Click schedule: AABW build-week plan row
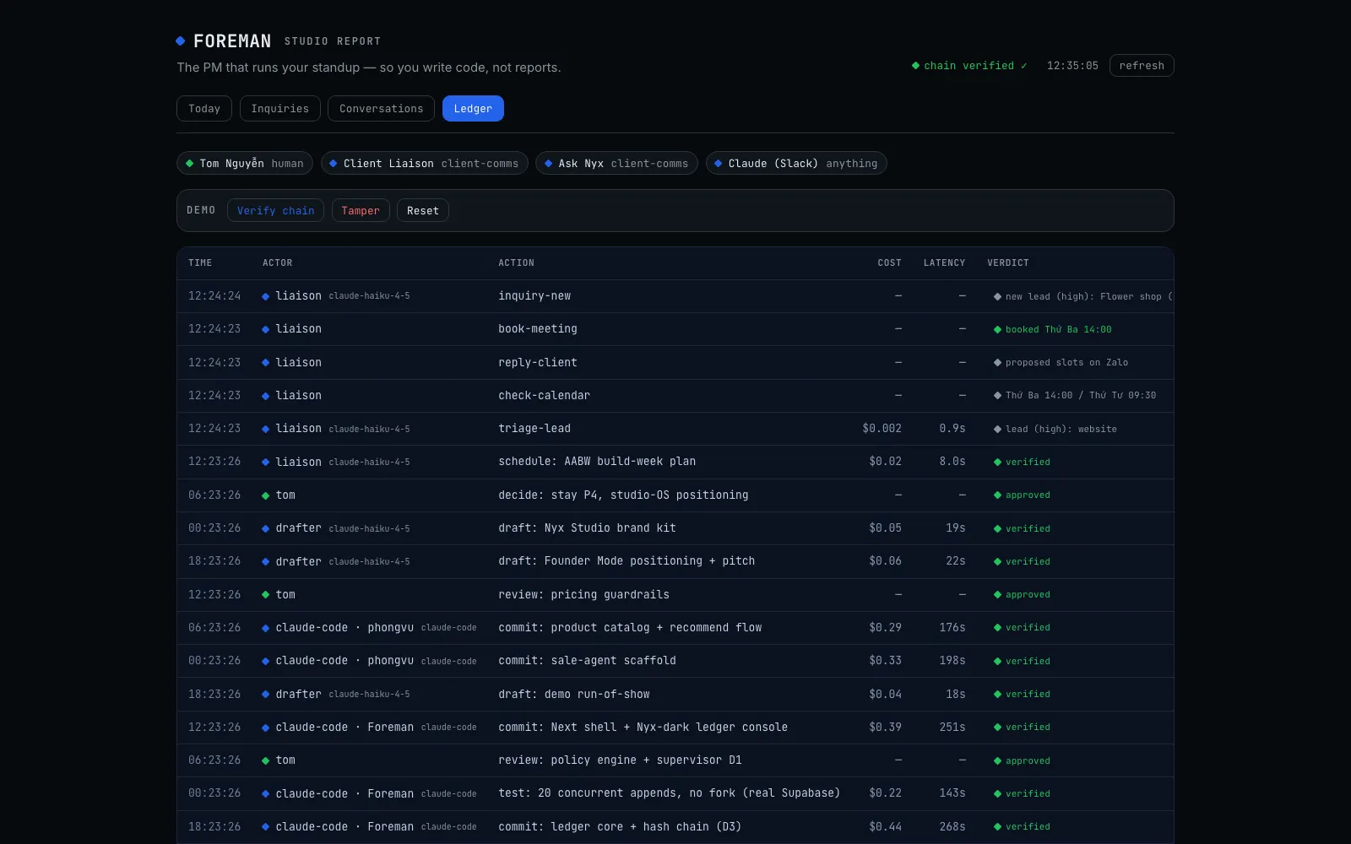 point(675,462)
